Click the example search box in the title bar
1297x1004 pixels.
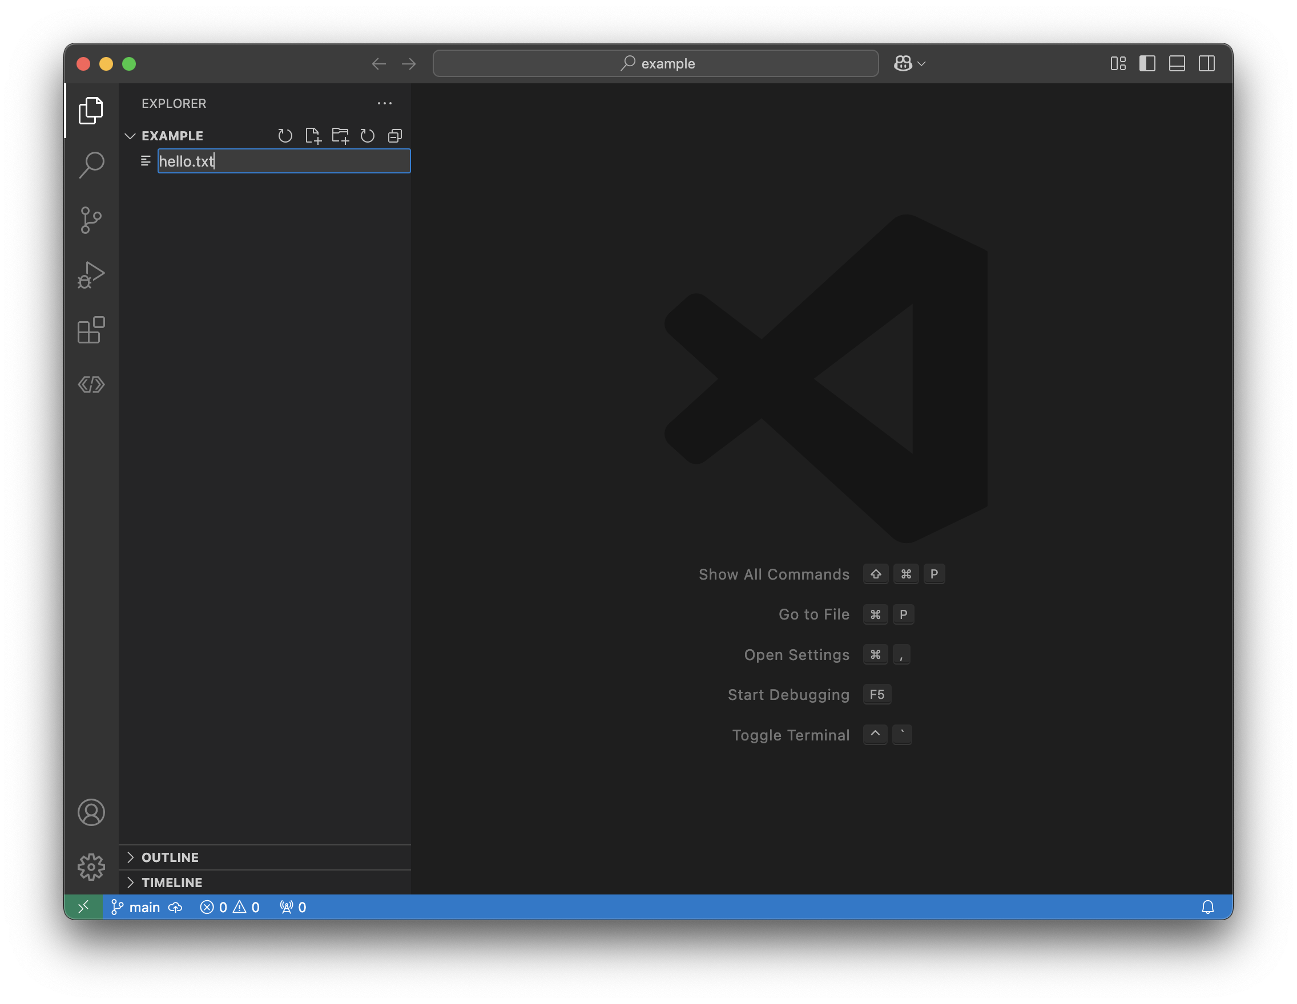(x=655, y=63)
